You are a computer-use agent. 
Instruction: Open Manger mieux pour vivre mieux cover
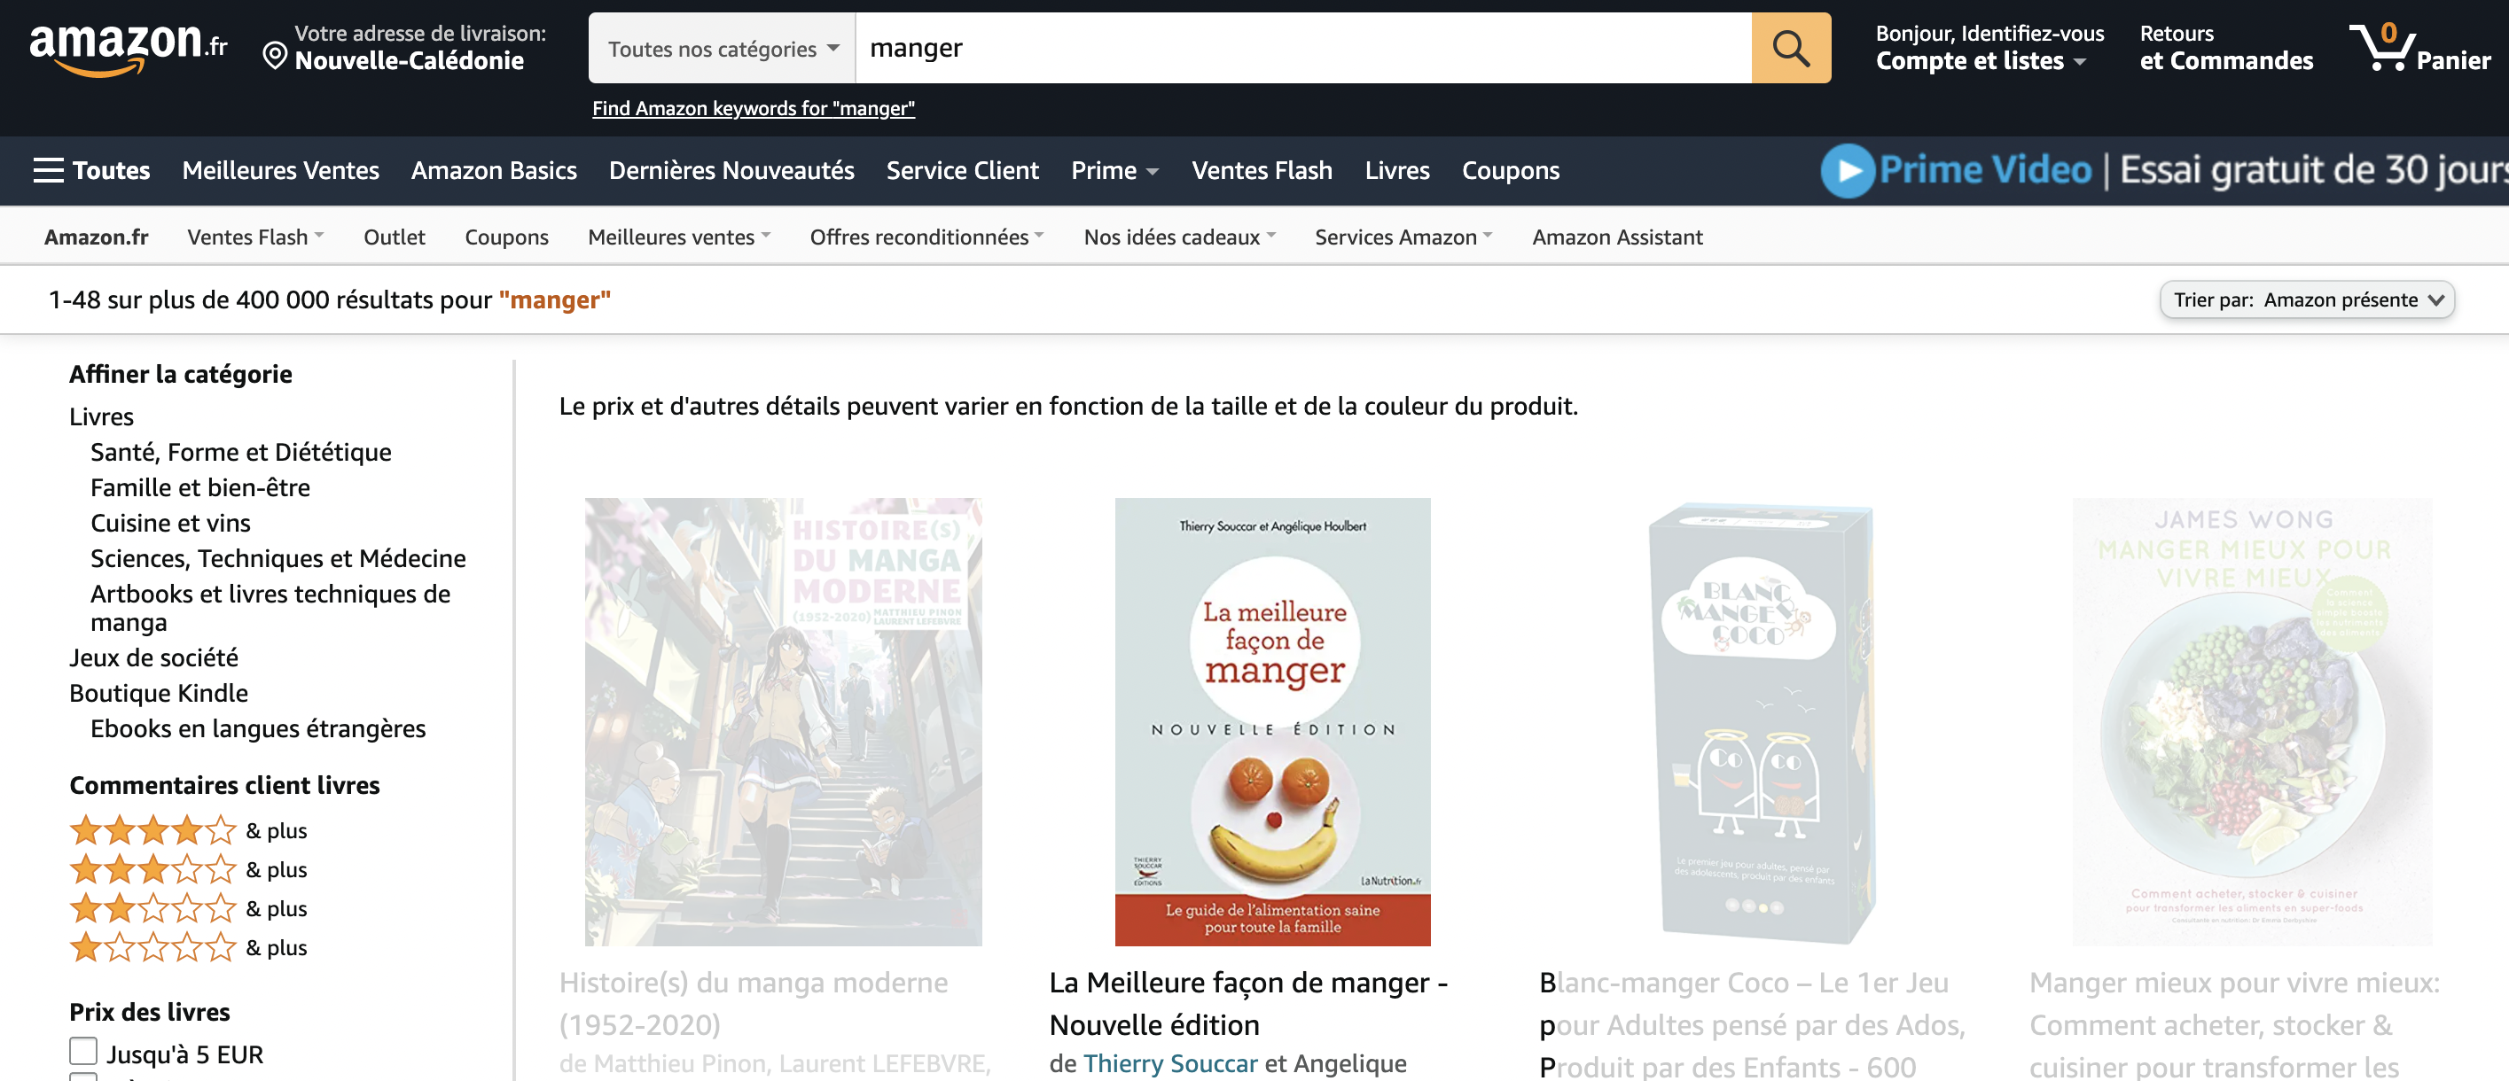[2251, 721]
